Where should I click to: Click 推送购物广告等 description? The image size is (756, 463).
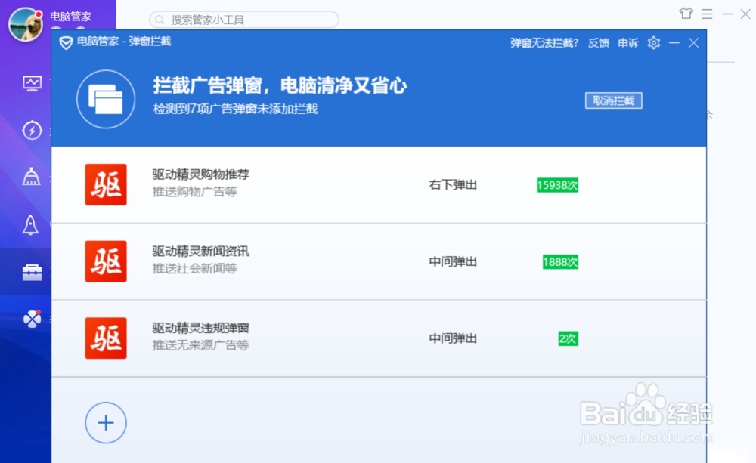[x=195, y=192]
